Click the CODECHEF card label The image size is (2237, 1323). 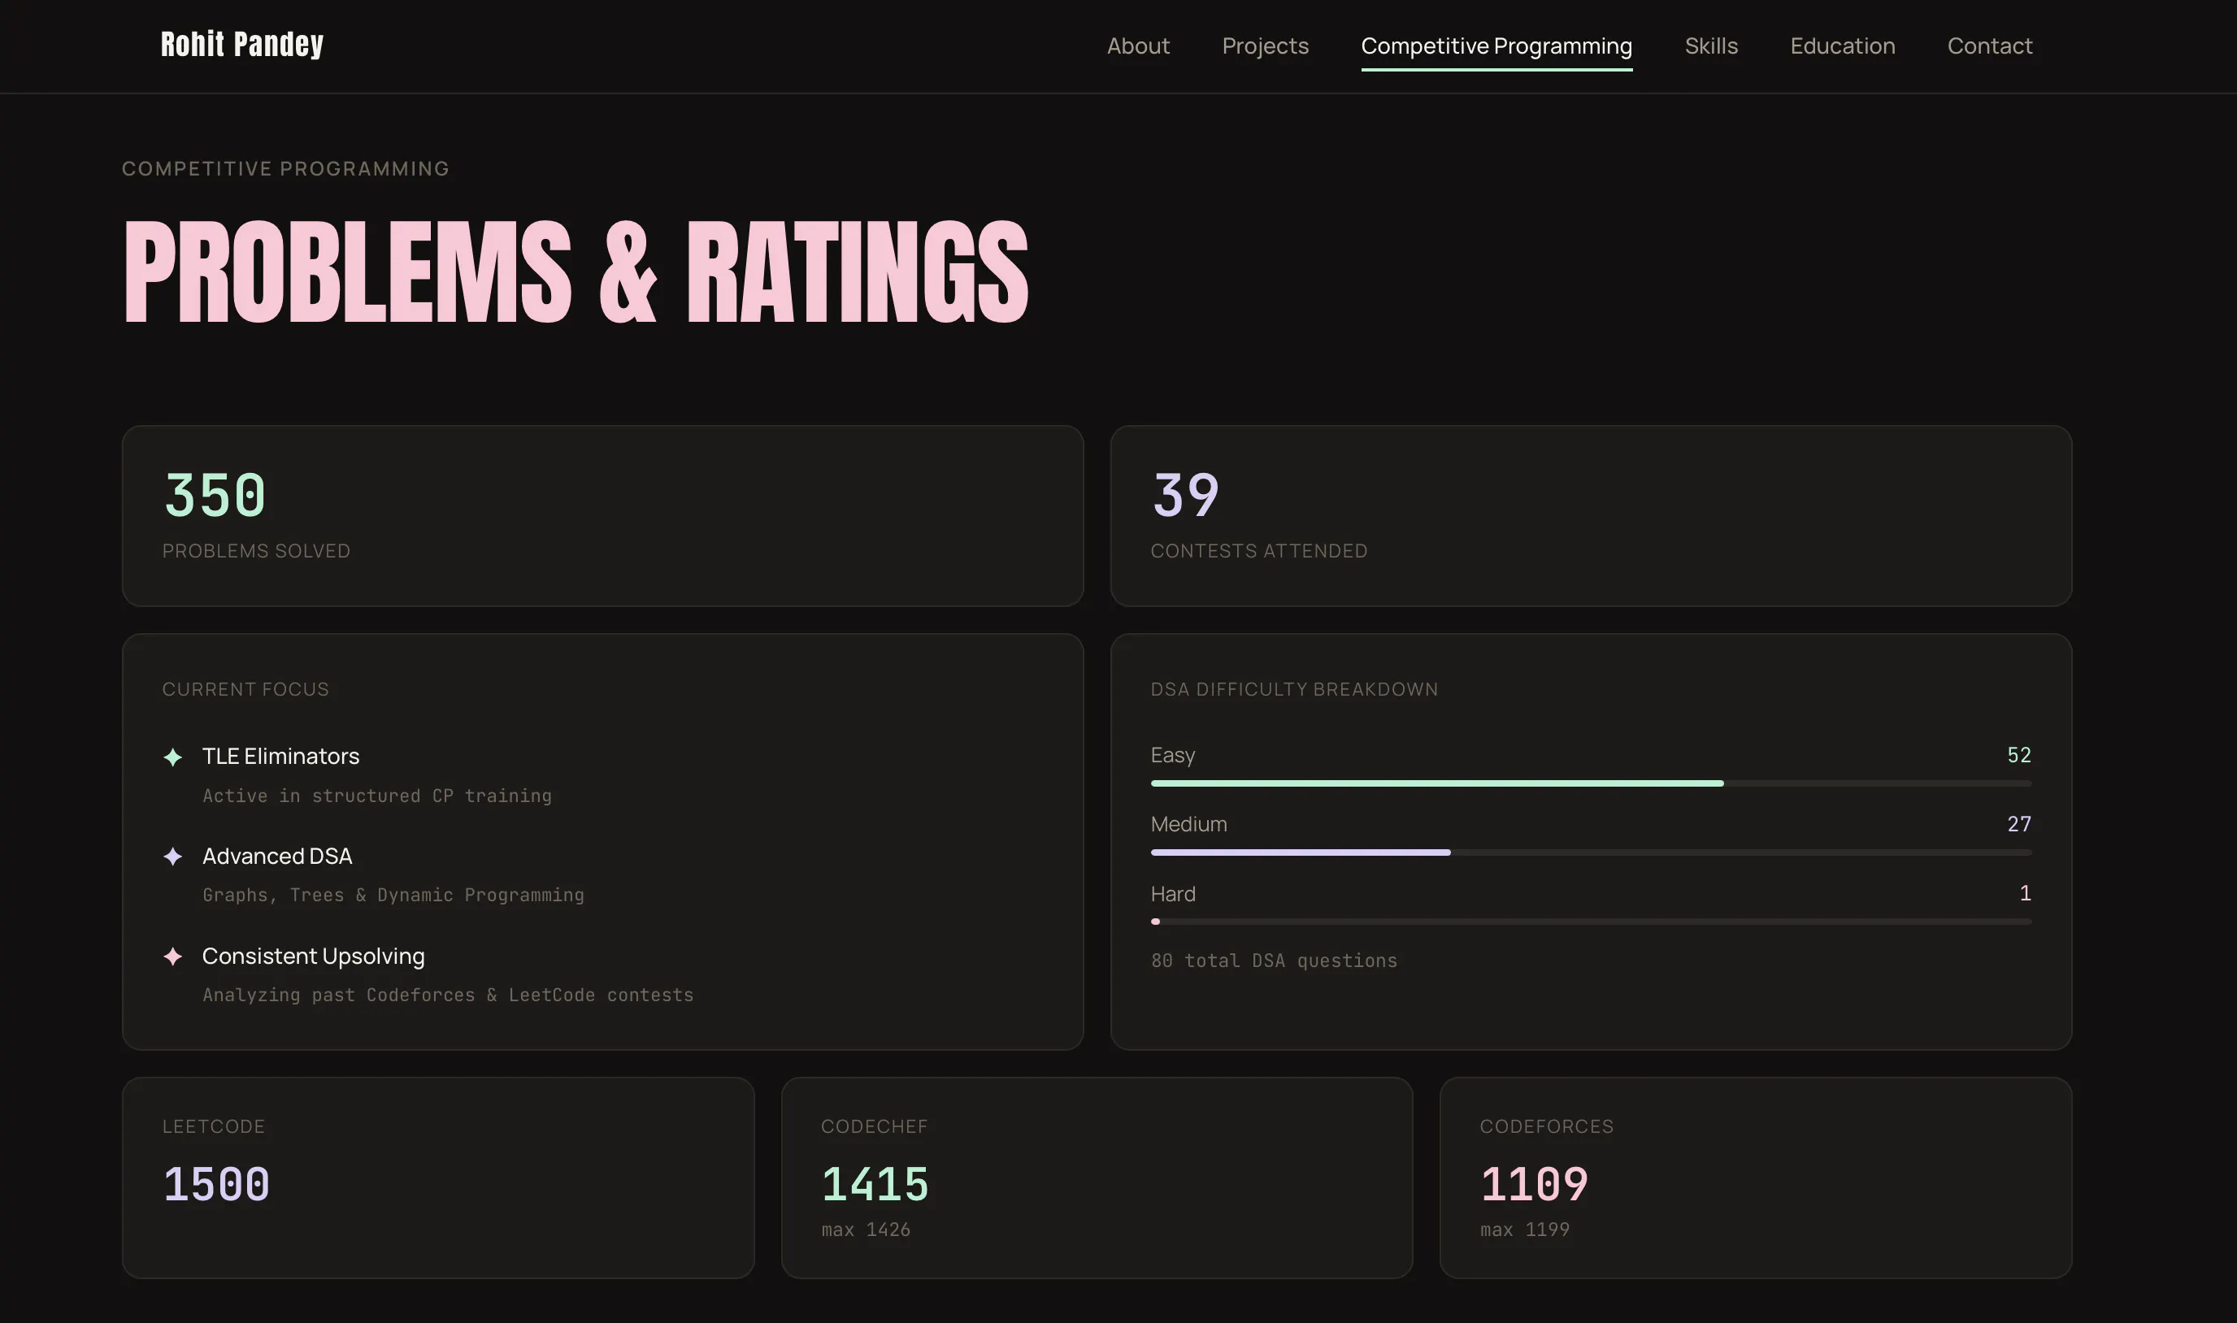[874, 1127]
